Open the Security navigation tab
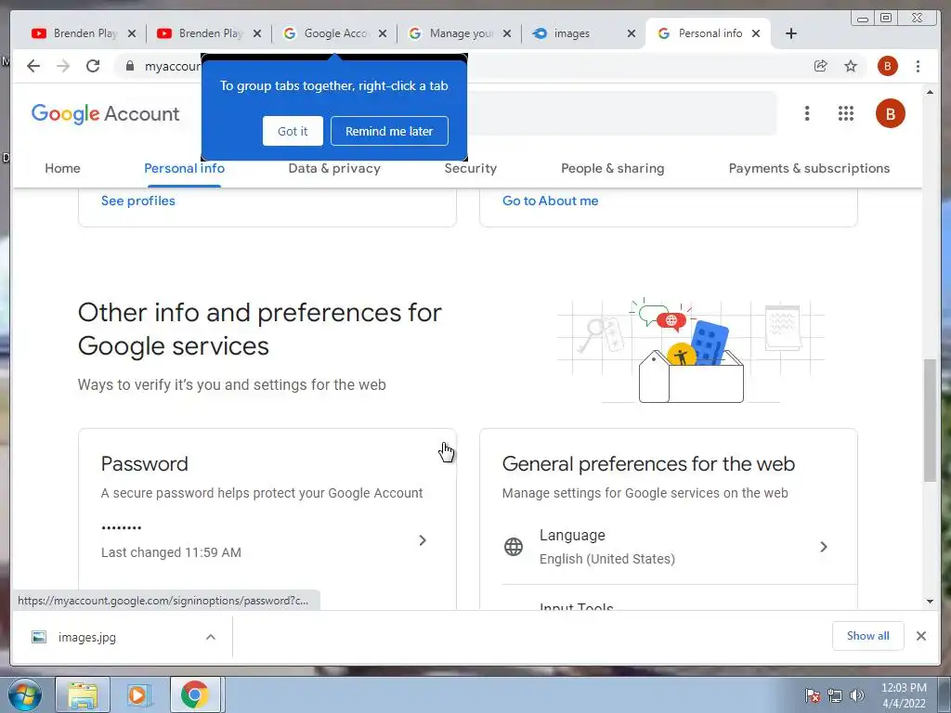 471,169
